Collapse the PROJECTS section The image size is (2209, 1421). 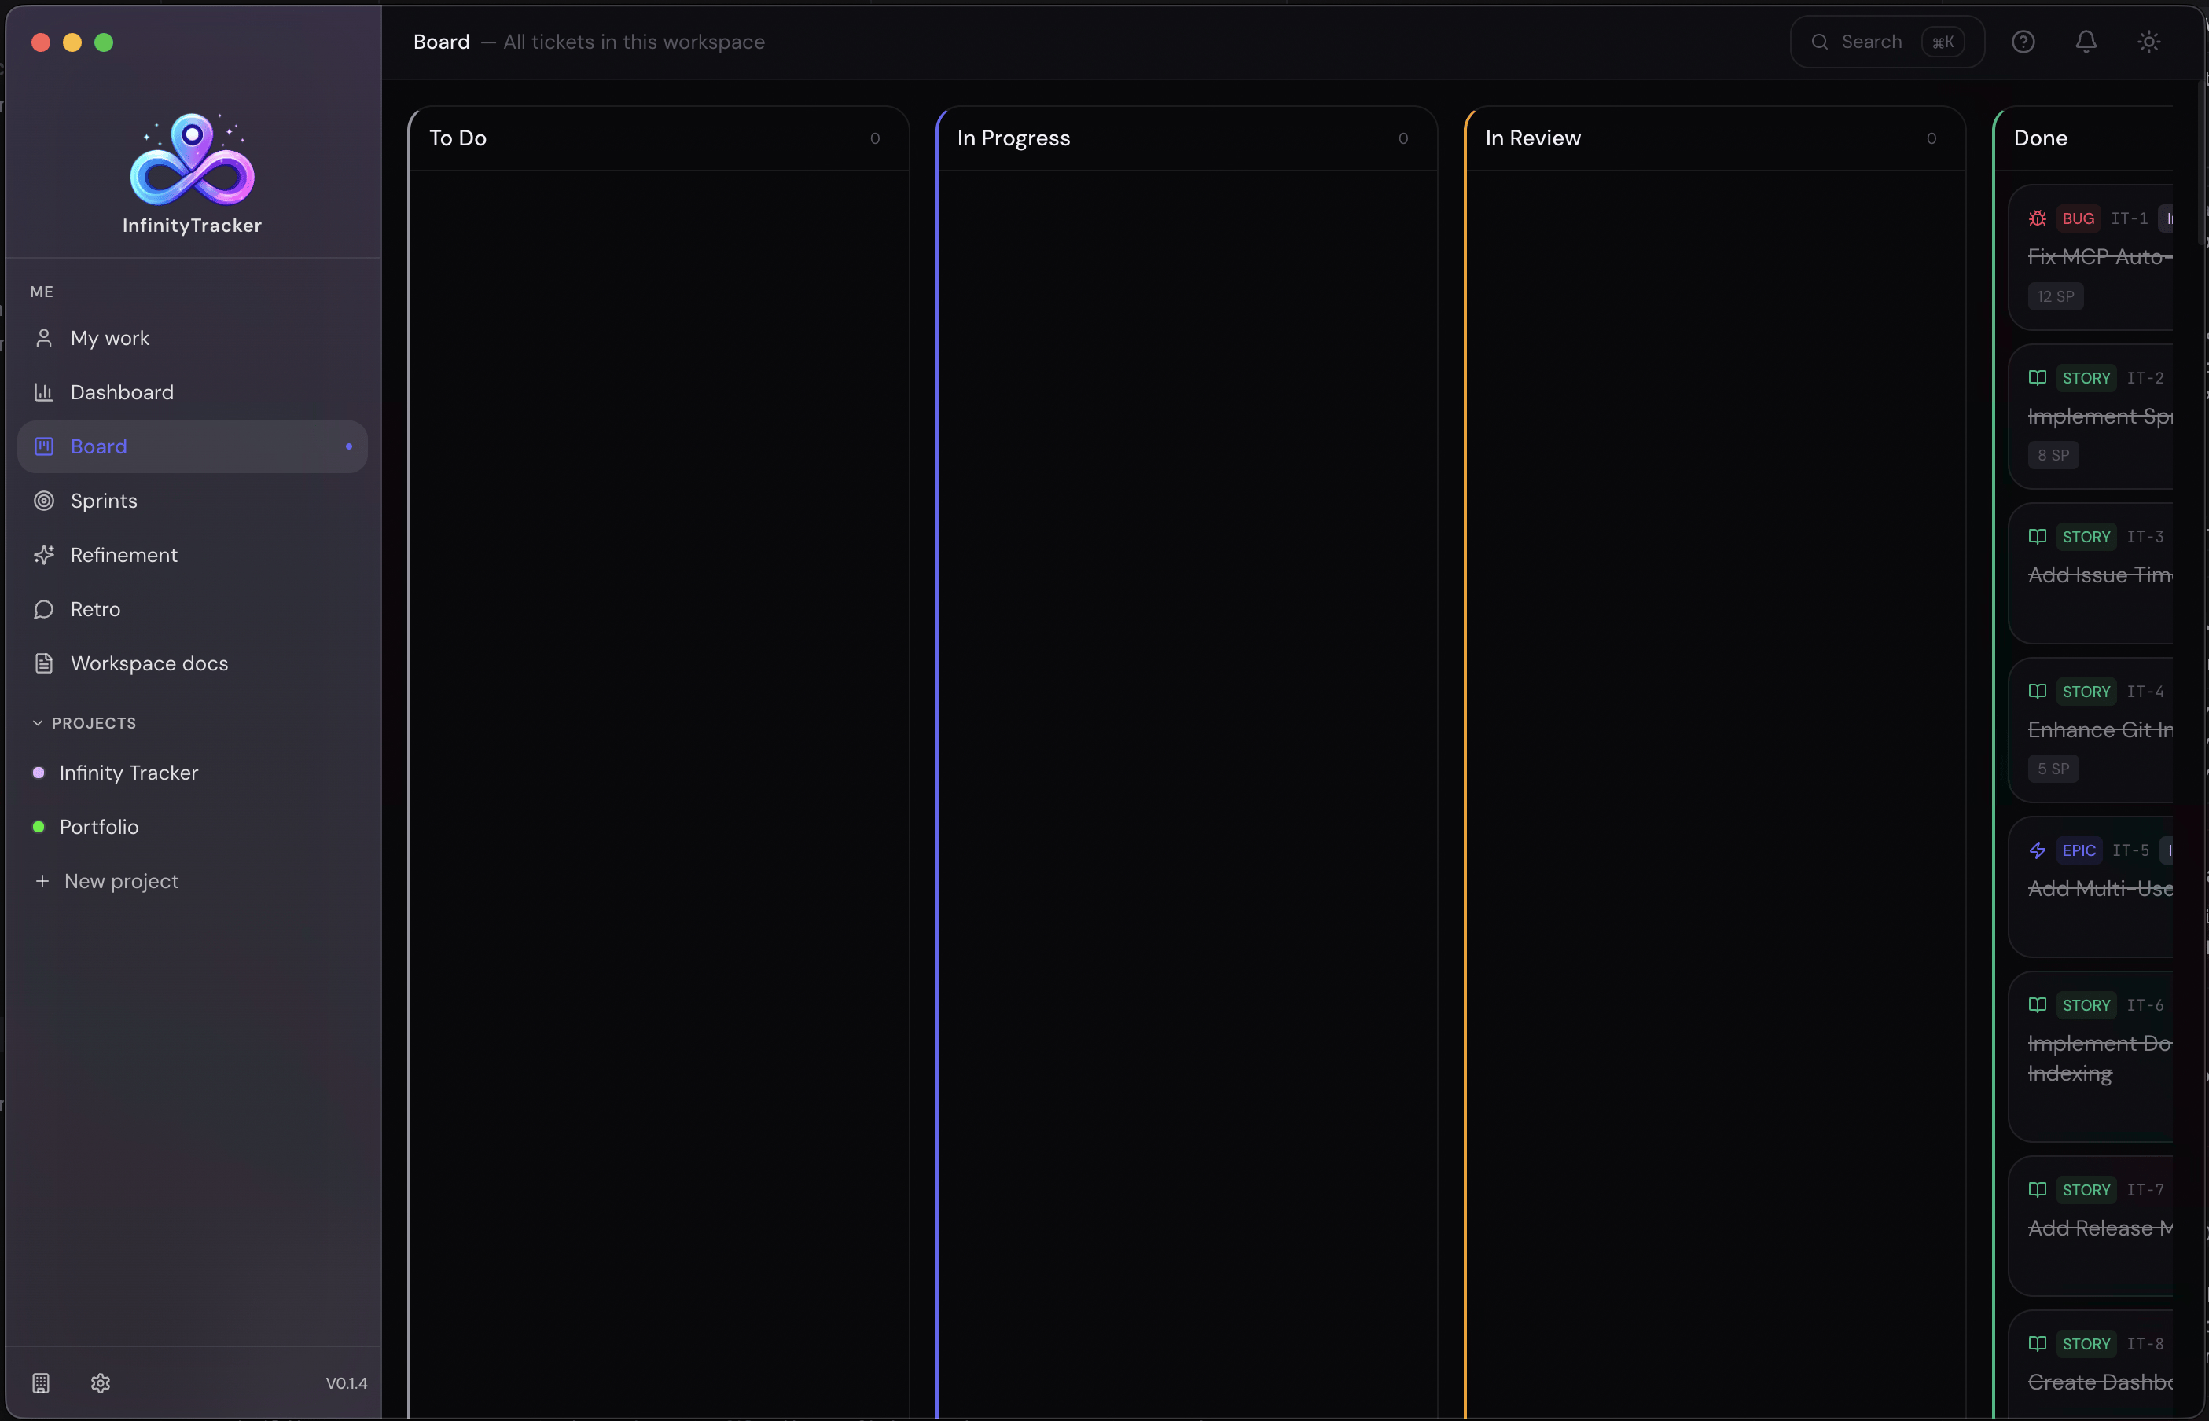pyautogui.click(x=36, y=722)
